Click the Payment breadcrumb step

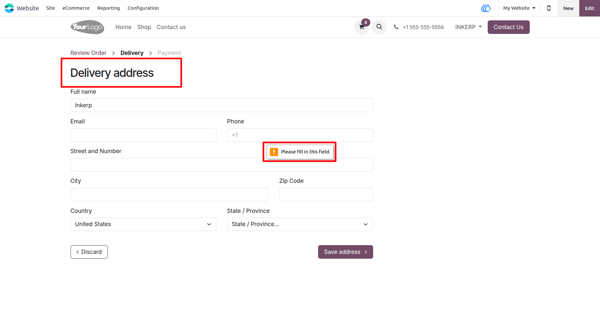(x=169, y=53)
